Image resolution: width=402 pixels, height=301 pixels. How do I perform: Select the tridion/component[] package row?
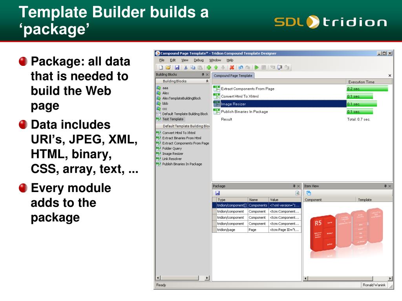[x=257, y=205]
